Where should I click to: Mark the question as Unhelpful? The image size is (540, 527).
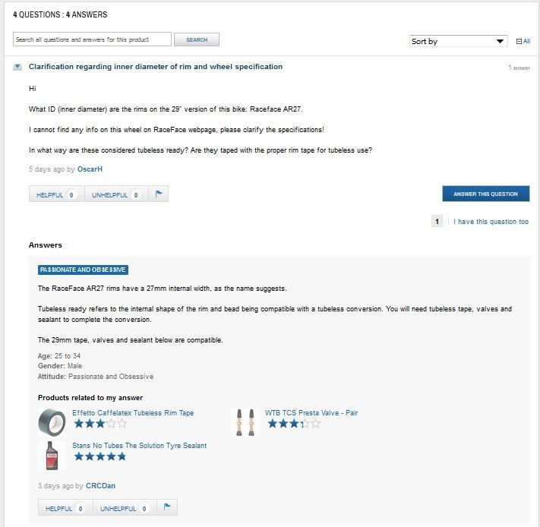[115, 194]
